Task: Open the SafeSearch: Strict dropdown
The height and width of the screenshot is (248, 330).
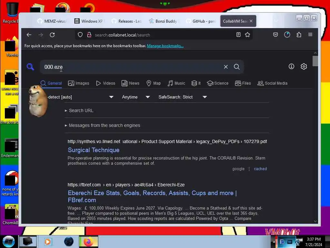Action: pyautogui.click(x=182, y=97)
